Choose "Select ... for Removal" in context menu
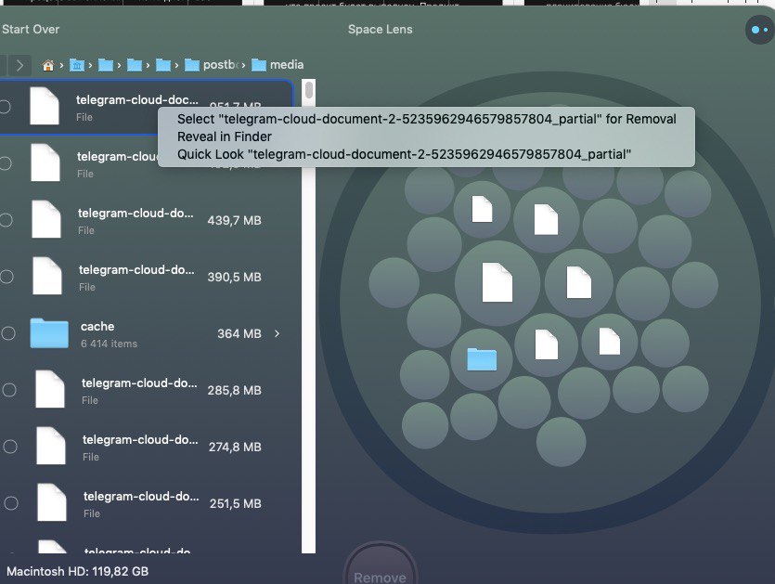 pos(427,119)
